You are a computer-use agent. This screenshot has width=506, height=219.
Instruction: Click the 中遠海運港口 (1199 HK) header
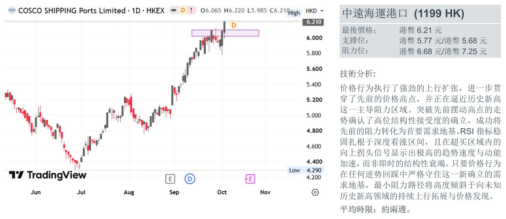click(404, 14)
